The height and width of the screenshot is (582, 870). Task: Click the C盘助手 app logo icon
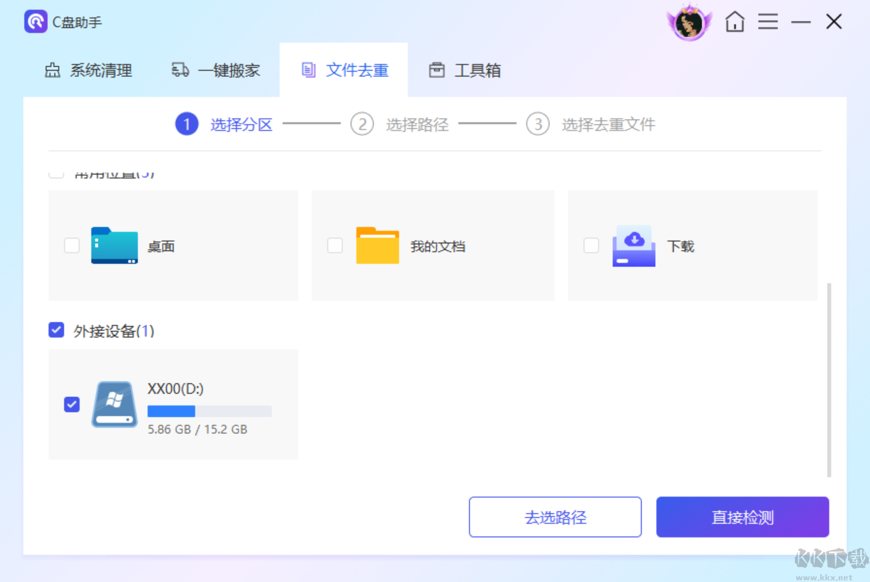click(36, 21)
